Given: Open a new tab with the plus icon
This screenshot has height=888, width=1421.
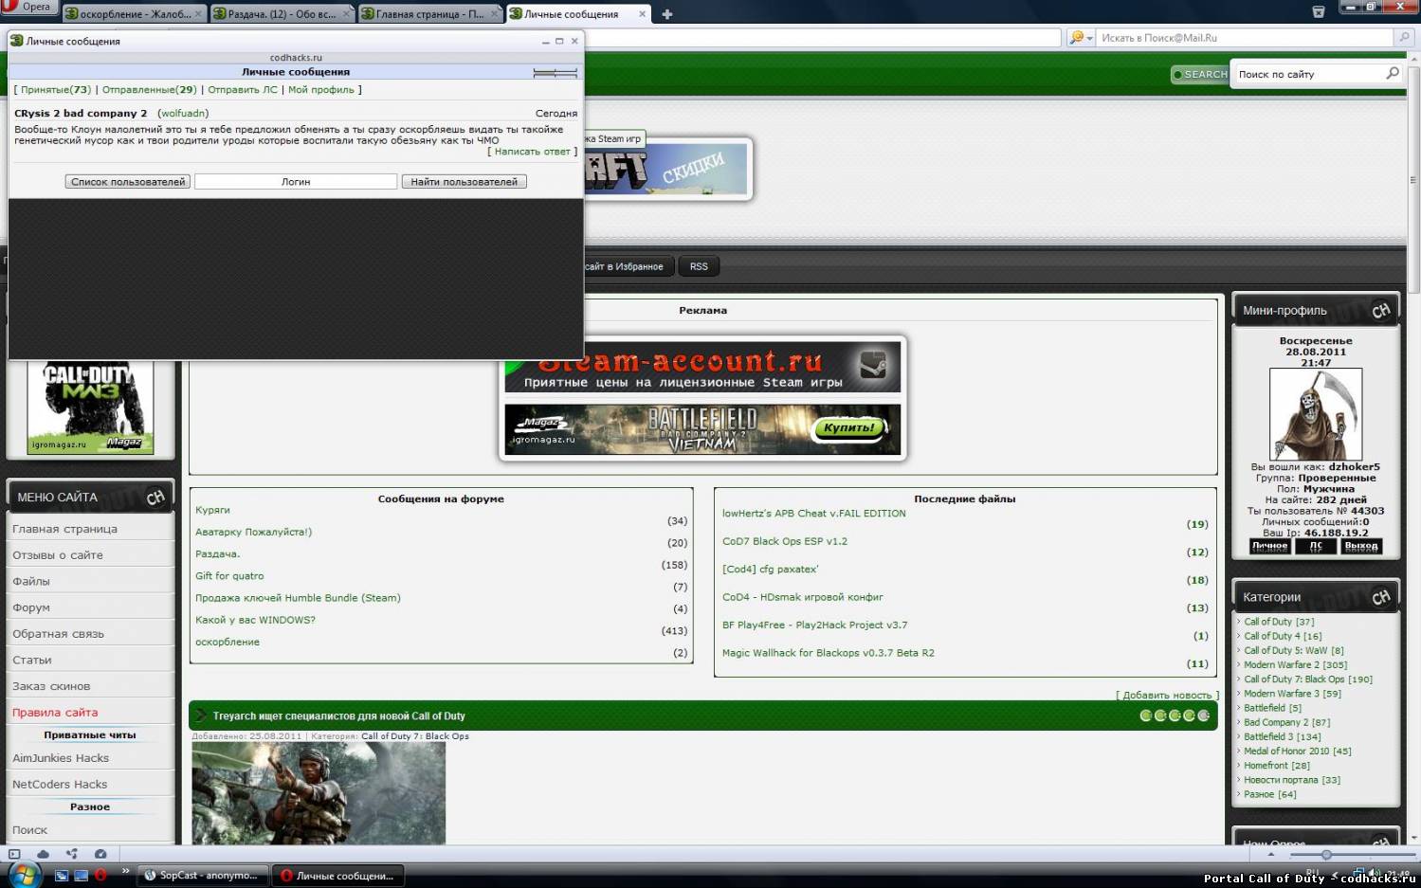Looking at the screenshot, I should (667, 14).
